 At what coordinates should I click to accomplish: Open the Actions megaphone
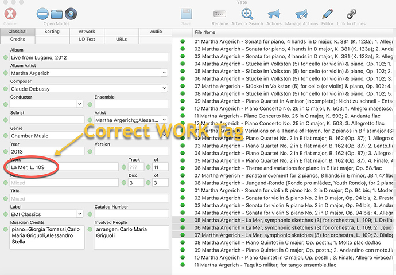pyautogui.click(x=274, y=14)
